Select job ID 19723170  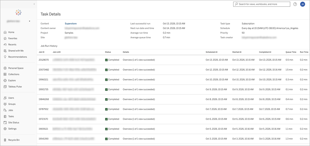(43, 119)
